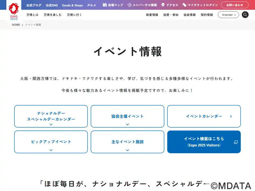Click the ピックアップイベント button
Image resolution: width=255 pixels, height=191 pixels.
click(51, 142)
